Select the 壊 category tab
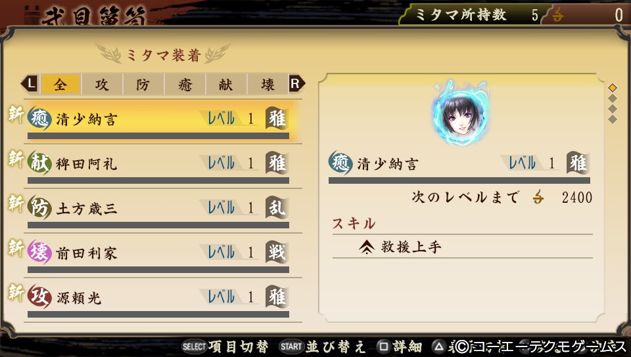This screenshot has height=357, width=631. coord(268,85)
